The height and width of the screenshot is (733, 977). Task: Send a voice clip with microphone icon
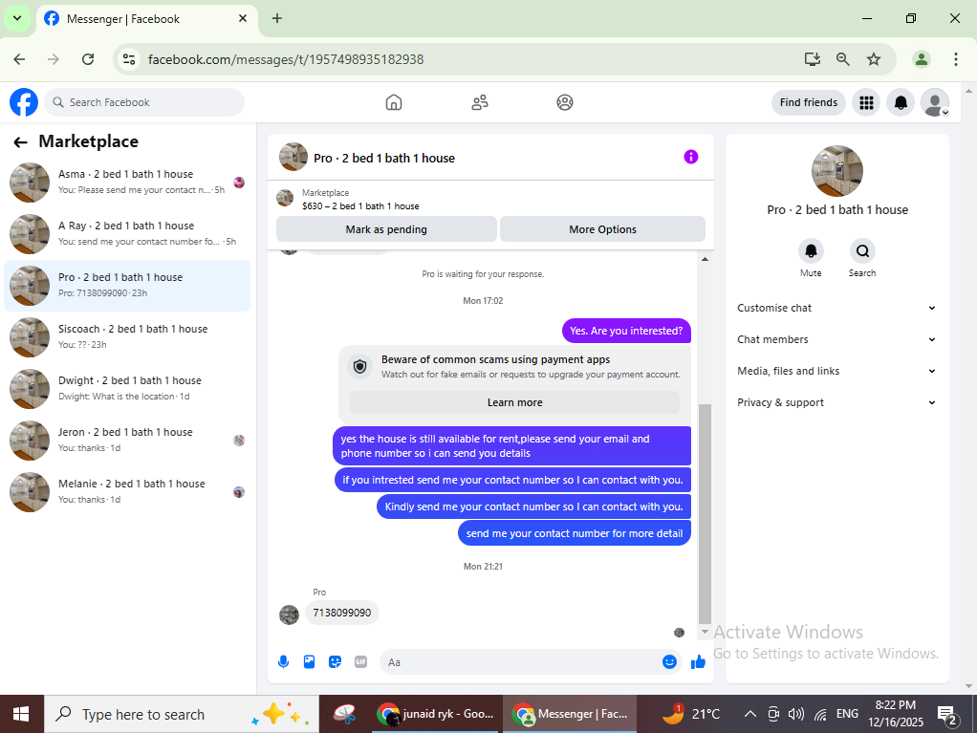(284, 662)
